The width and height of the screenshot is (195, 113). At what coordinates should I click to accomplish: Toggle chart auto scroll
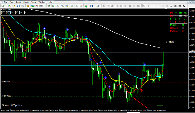77,6
